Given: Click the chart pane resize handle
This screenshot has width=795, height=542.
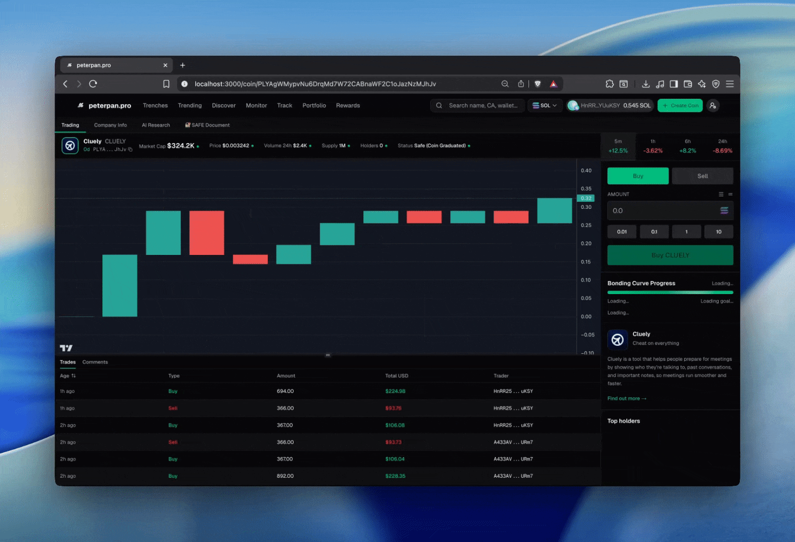Looking at the screenshot, I should click(328, 355).
